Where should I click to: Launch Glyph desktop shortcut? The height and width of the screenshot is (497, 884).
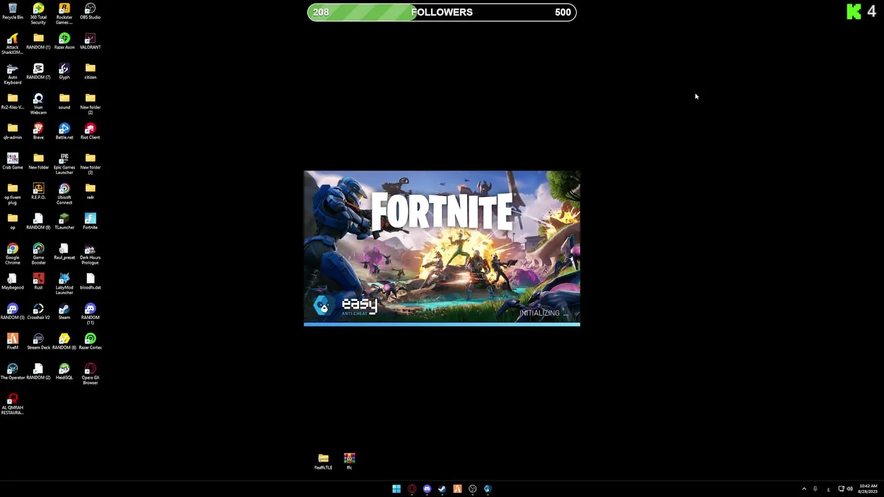tap(64, 72)
